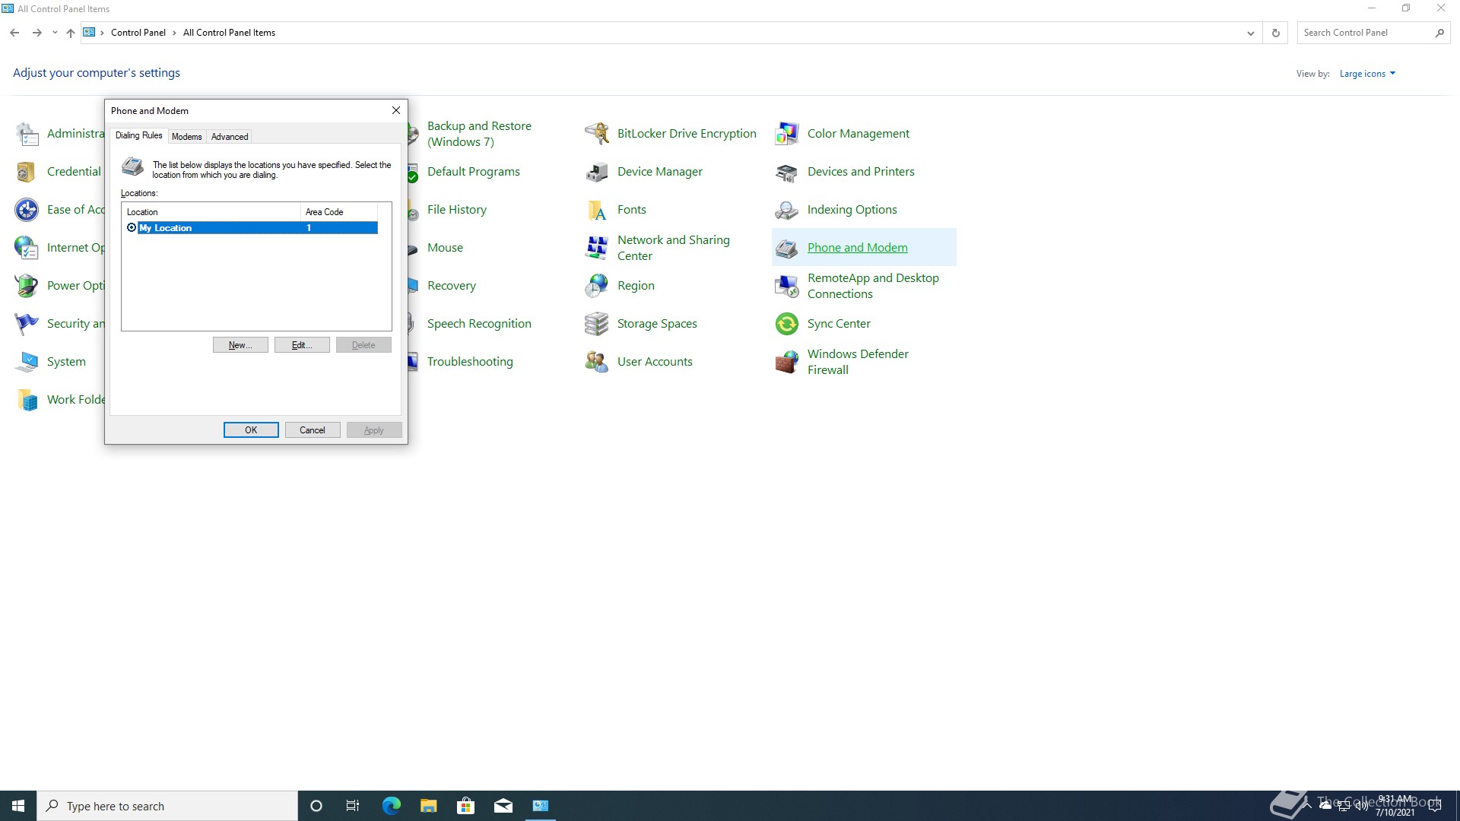Click the Edit... location button
Image resolution: width=1460 pixels, height=821 pixels.
(302, 345)
